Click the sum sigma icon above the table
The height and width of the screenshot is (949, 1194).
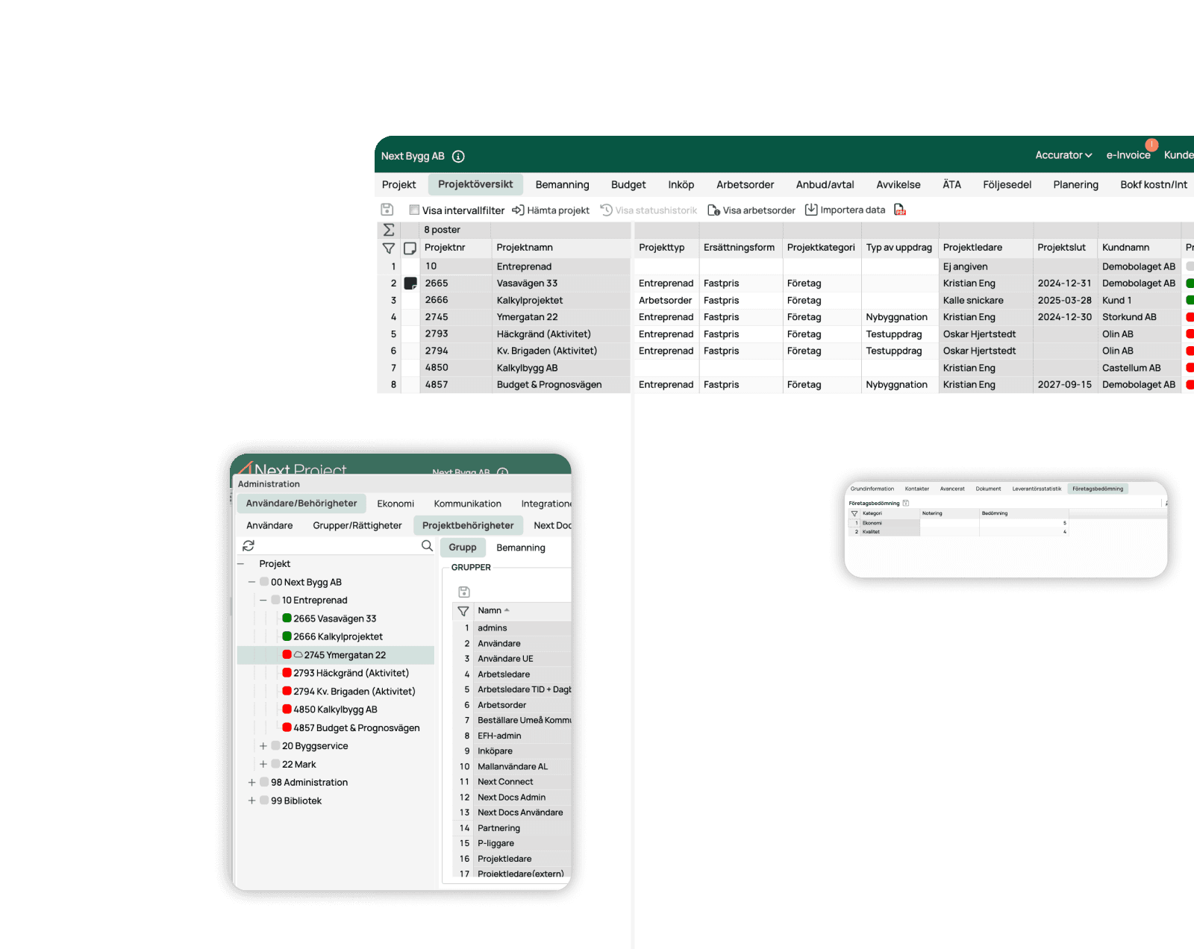click(x=389, y=230)
